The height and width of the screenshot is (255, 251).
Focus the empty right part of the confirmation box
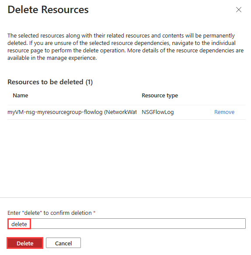pos(138,224)
